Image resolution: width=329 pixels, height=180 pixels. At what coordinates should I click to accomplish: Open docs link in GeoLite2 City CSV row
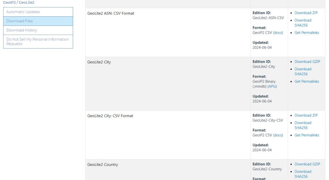click(x=278, y=135)
